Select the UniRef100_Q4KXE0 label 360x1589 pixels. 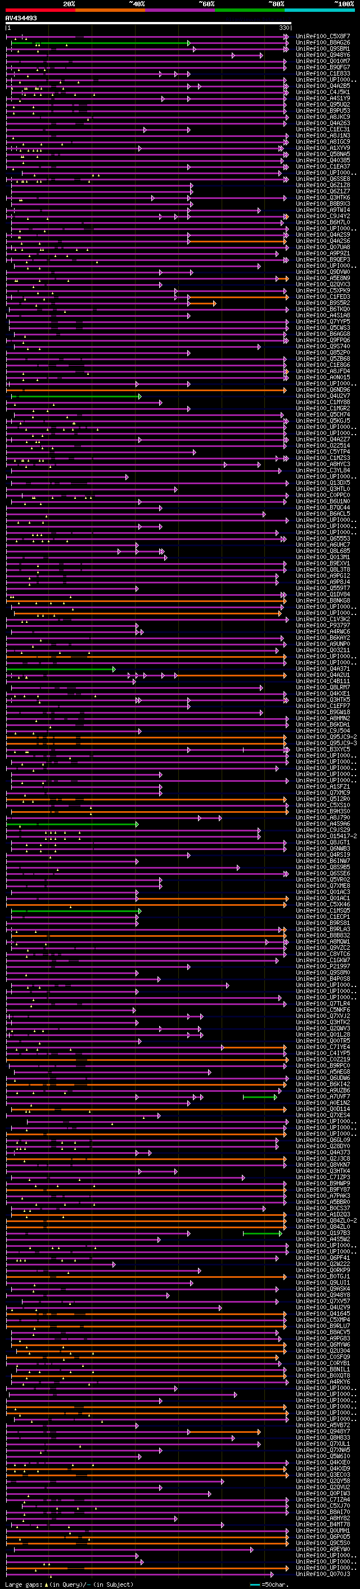point(323,1462)
